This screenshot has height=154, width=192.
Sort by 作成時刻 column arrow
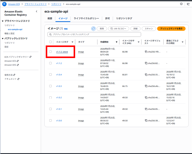(117, 42)
